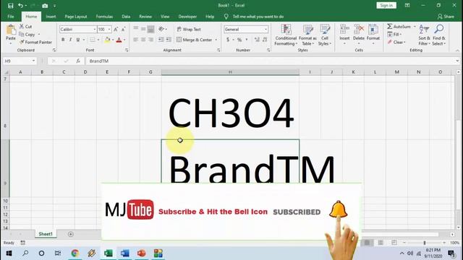Save the workbook with the floppy icon
The image size is (463, 260).
11,6
